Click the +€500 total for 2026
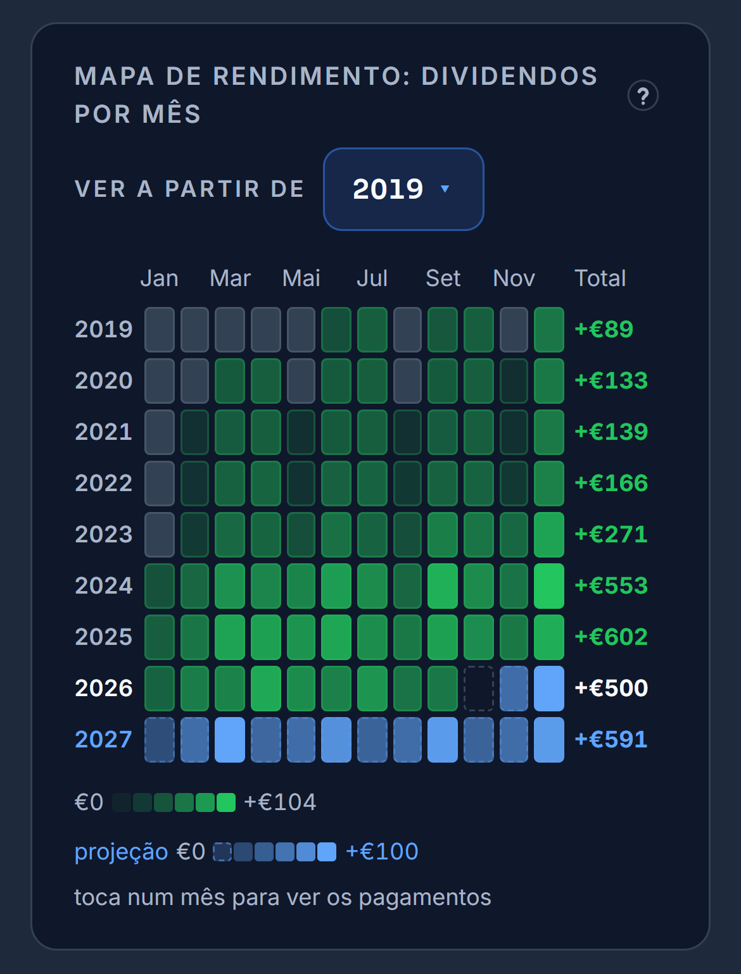Viewport: 741px width, 974px height. point(611,689)
